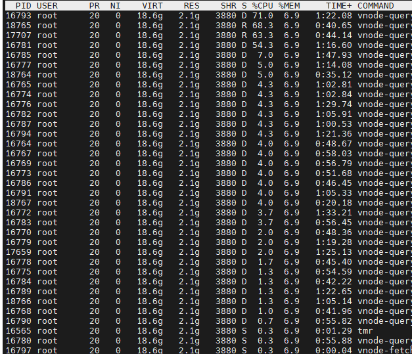
Task: Click the RES column header
Action: pyautogui.click(x=191, y=5)
